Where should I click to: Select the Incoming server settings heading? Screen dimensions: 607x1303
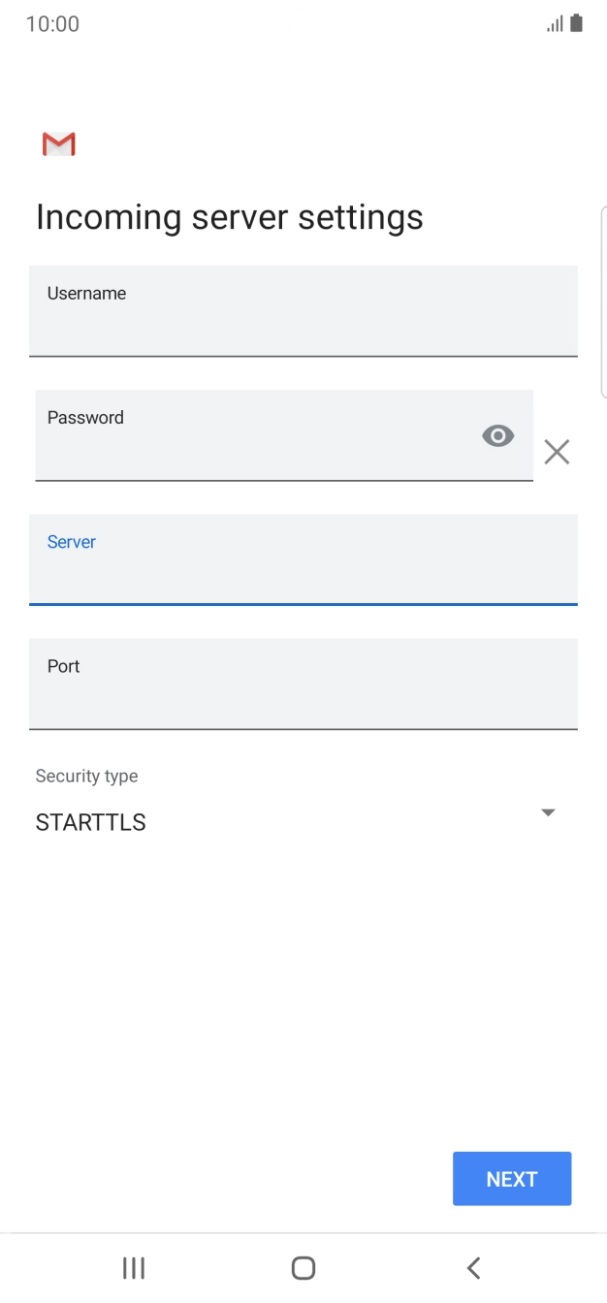point(229,216)
